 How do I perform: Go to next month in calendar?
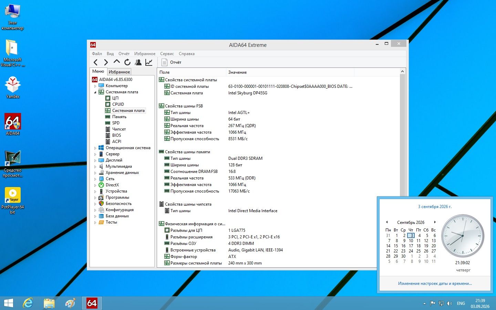tap(435, 222)
